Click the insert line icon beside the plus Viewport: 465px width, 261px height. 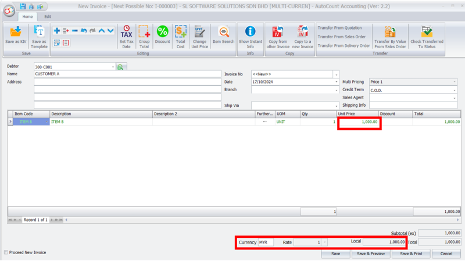click(66, 31)
